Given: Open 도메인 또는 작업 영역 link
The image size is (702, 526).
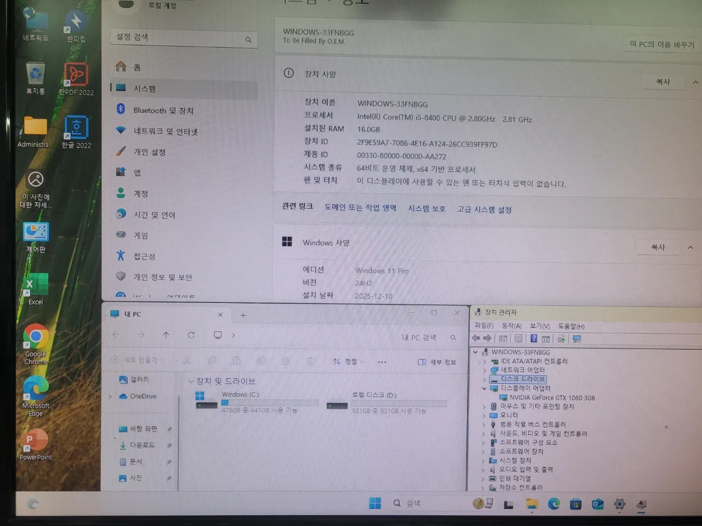Looking at the screenshot, I should tap(360, 207).
